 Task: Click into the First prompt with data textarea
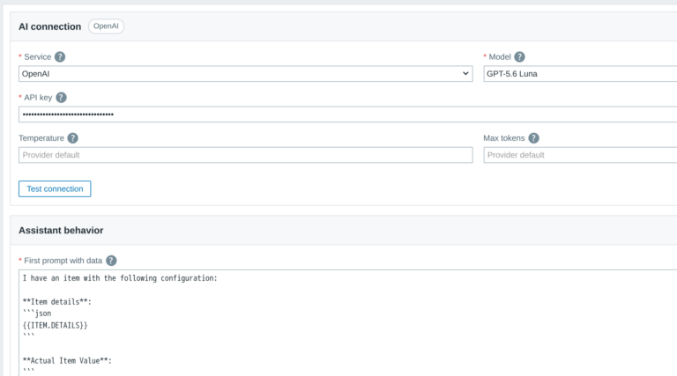[347, 323]
